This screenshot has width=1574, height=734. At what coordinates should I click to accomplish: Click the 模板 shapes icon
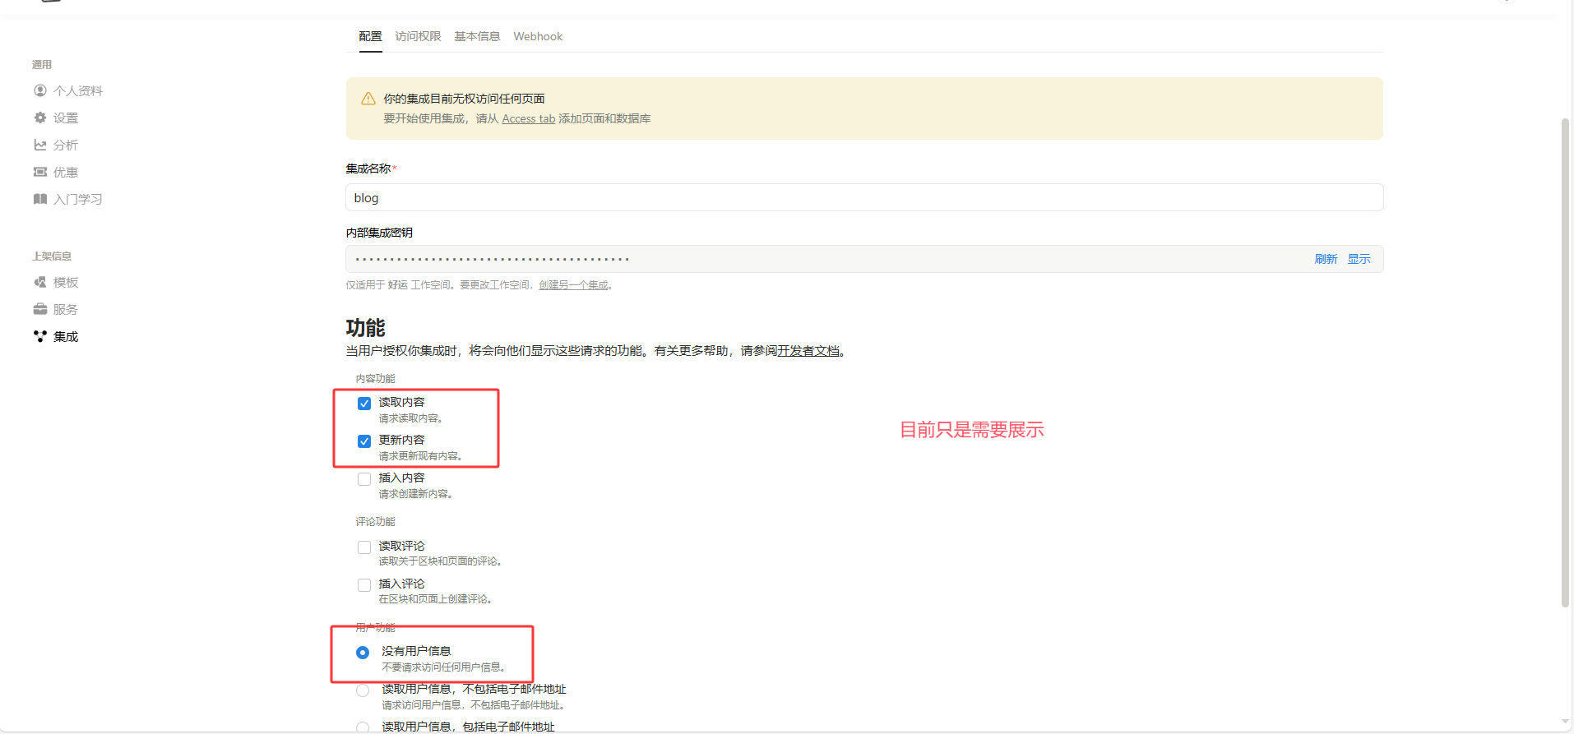39,282
